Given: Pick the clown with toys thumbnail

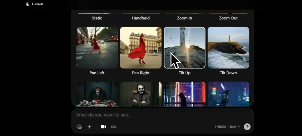Looking at the screenshot, I should [97, 94].
